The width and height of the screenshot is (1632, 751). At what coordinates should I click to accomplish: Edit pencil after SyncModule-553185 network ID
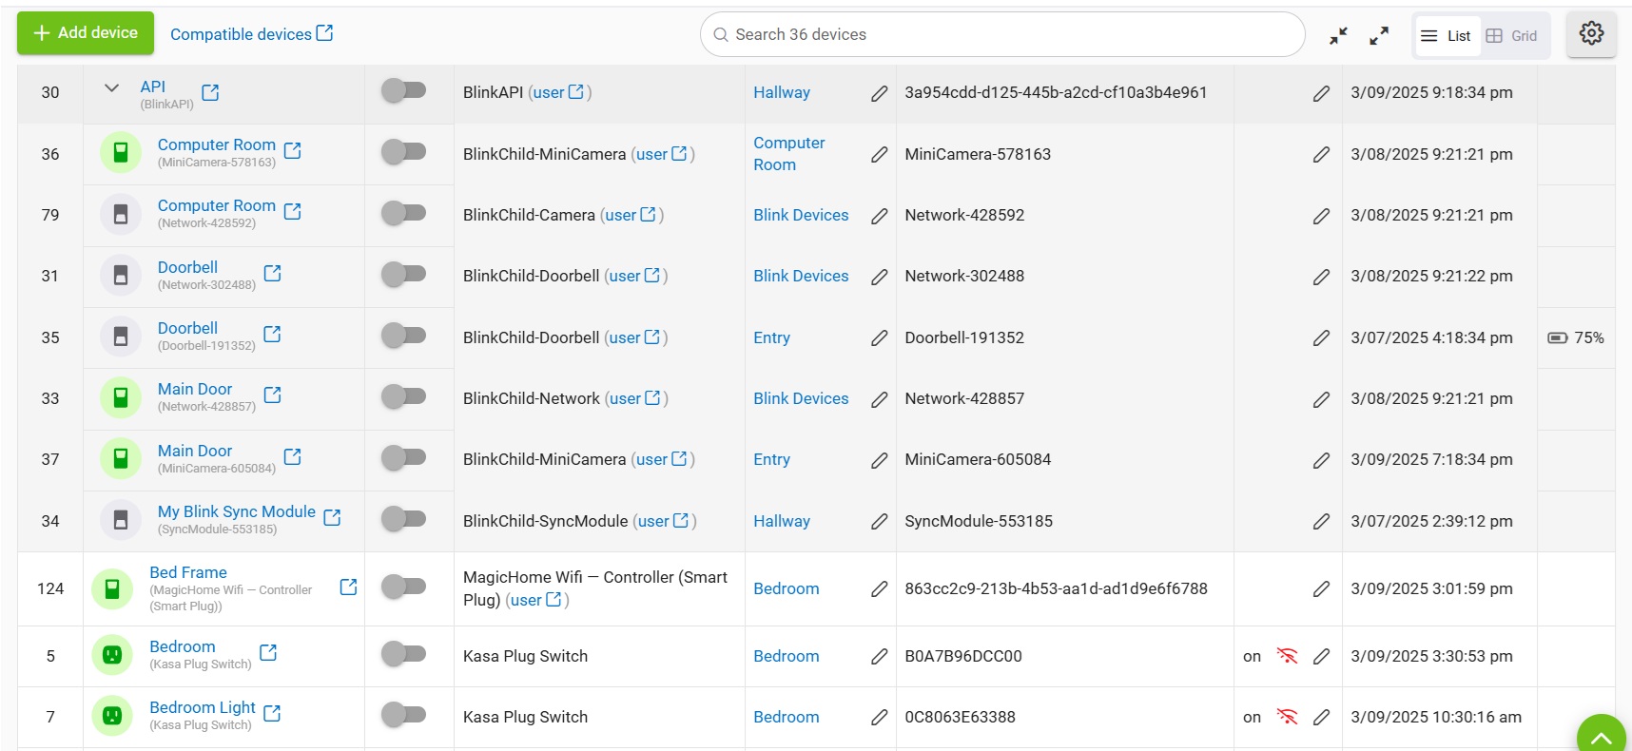(x=1321, y=521)
